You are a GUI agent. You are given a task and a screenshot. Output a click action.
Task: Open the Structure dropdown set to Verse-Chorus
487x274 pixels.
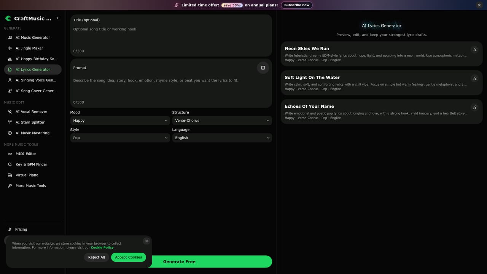(x=222, y=121)
